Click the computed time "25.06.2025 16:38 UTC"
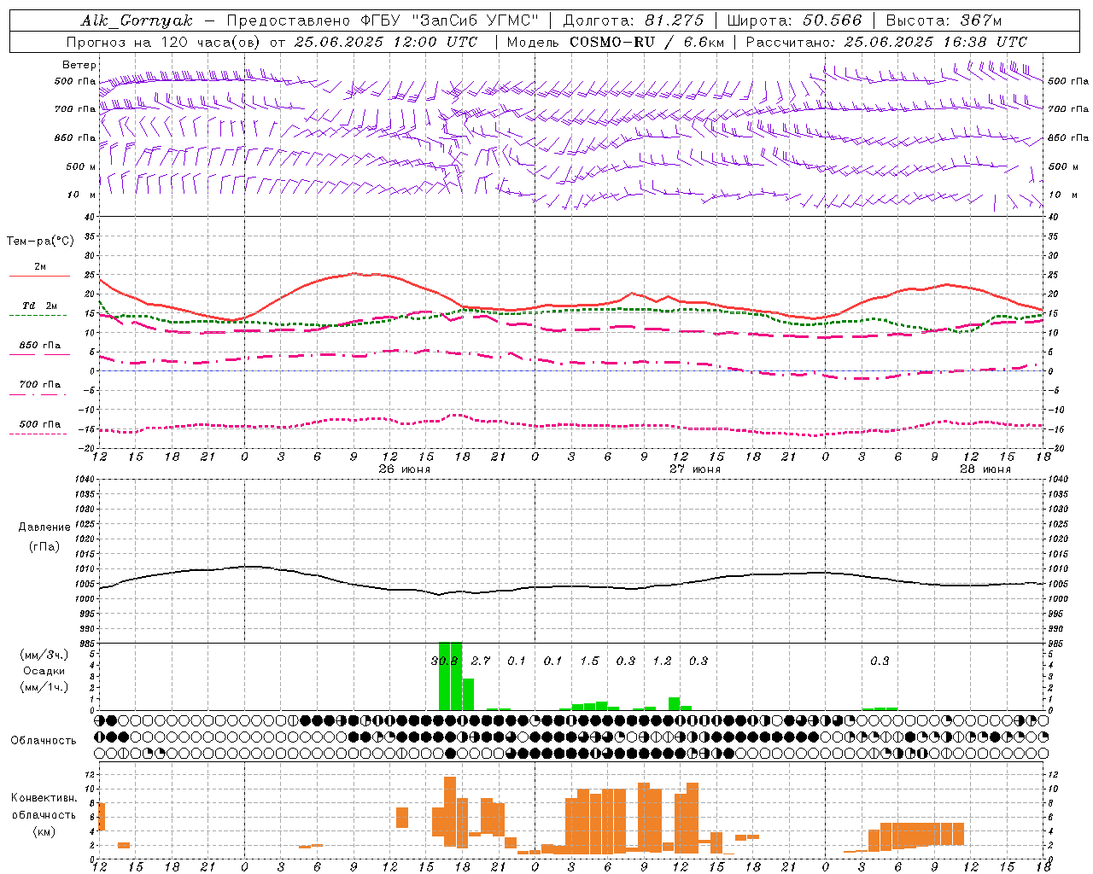This screenshot has height=874, width=1093. coord(936,42)
